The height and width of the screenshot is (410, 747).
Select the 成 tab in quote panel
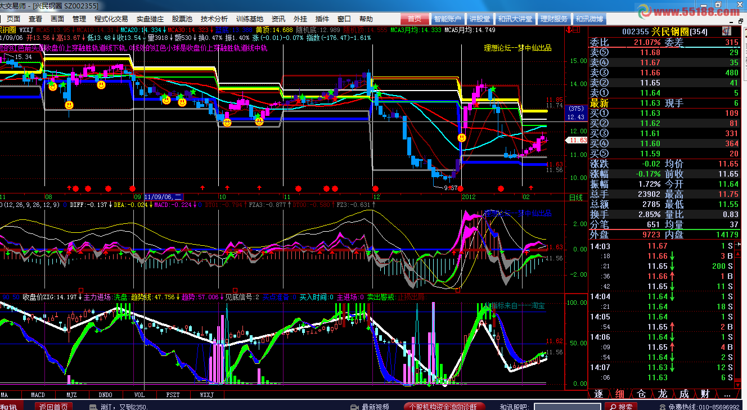point(684,394)
